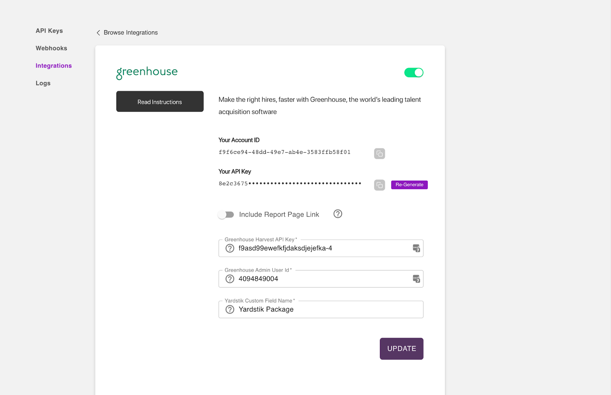Focus the Greenhouse Admin User Id field
This screenshot has width=611, height=395.
321,279
